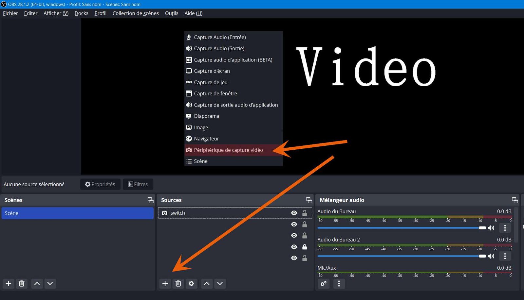Open the Afficher menu
Screen dimensions: 524x300
56,13
